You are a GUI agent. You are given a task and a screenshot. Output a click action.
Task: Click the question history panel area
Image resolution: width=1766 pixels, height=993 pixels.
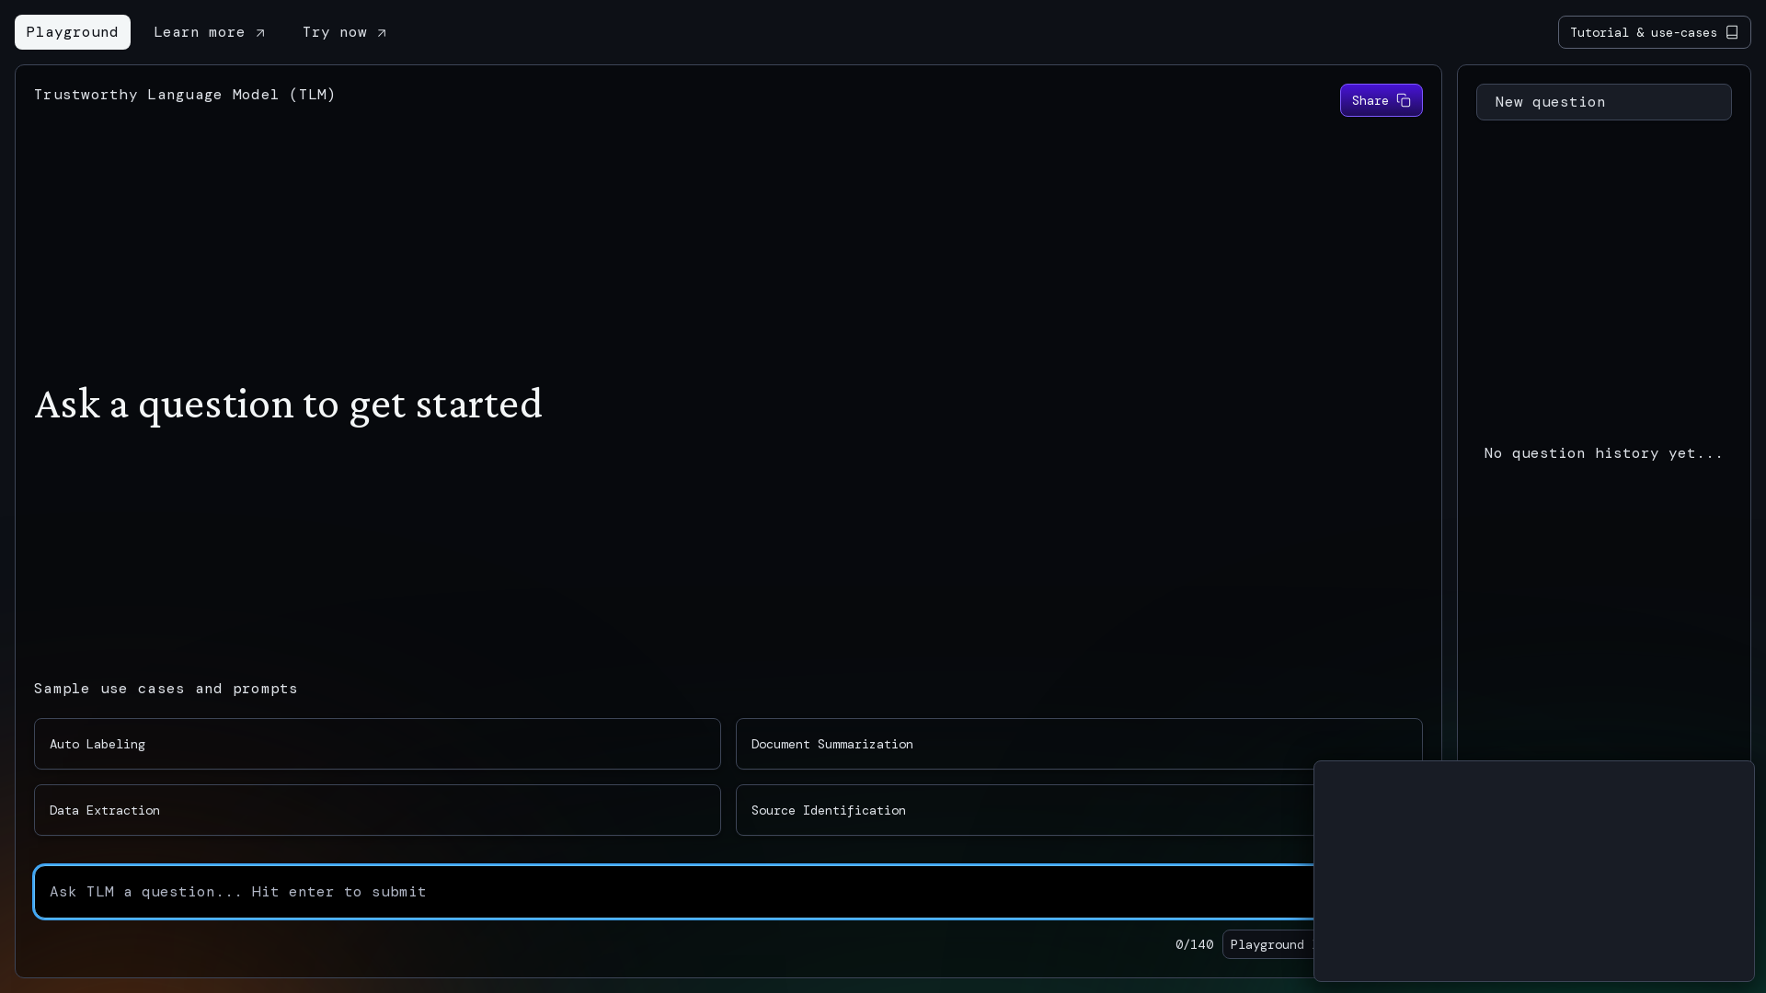[1602, 452]
